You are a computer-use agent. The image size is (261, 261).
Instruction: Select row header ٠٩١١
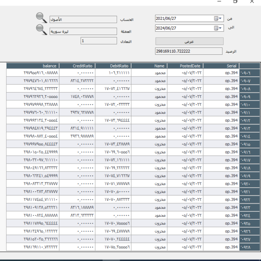click(250, 112)
